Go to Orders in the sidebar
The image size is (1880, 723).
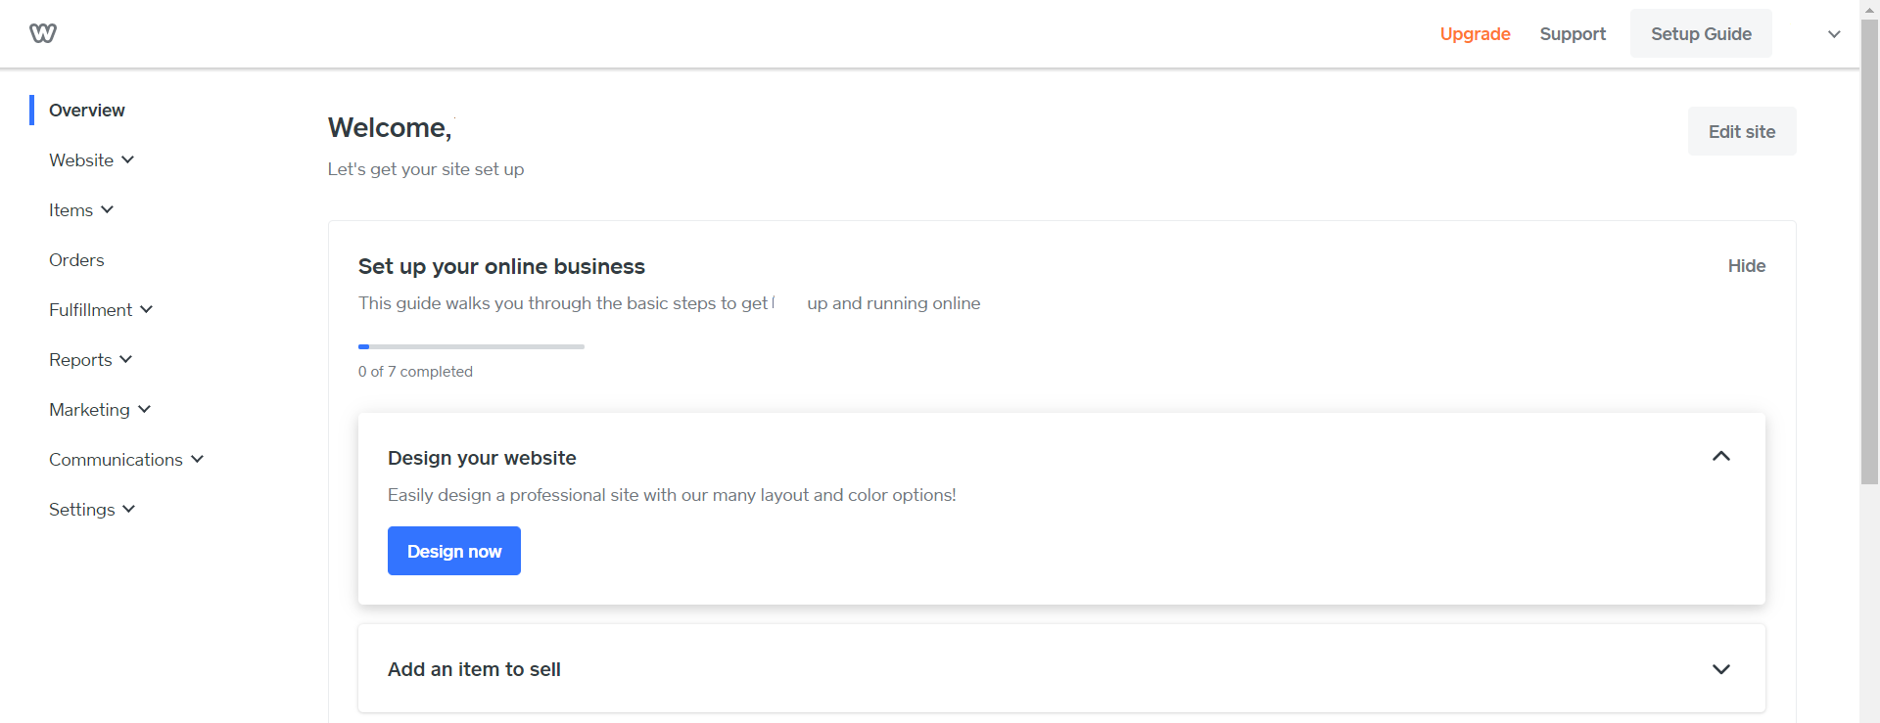[x=76, y=260]
